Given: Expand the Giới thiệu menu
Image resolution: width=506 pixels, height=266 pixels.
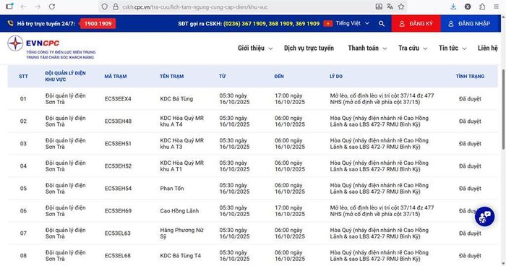Looking at the screenshot, I should click(x=255, y=48).
